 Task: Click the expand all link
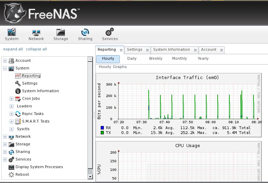[x=13, y=49]
